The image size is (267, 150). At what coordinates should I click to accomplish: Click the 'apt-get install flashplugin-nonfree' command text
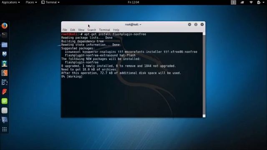tap(115, 34)
